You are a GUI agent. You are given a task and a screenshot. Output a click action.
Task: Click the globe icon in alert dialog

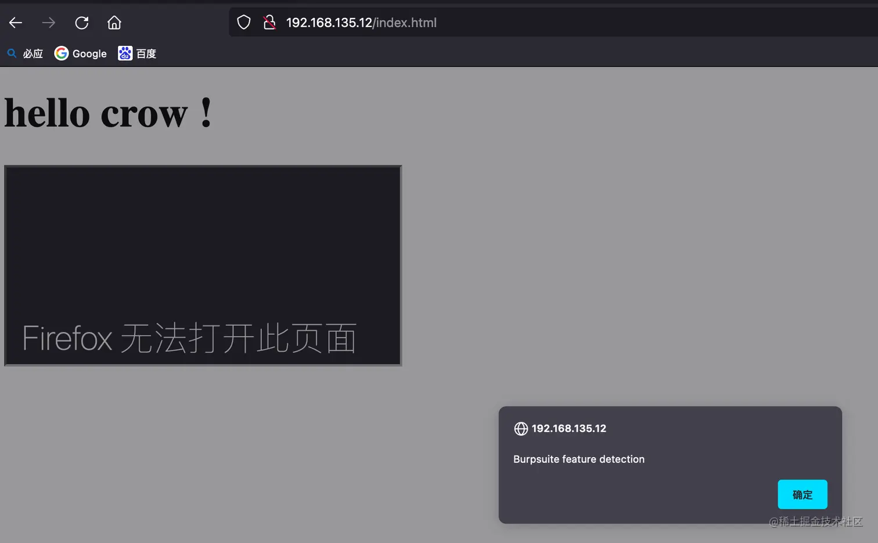pos(521,429)
